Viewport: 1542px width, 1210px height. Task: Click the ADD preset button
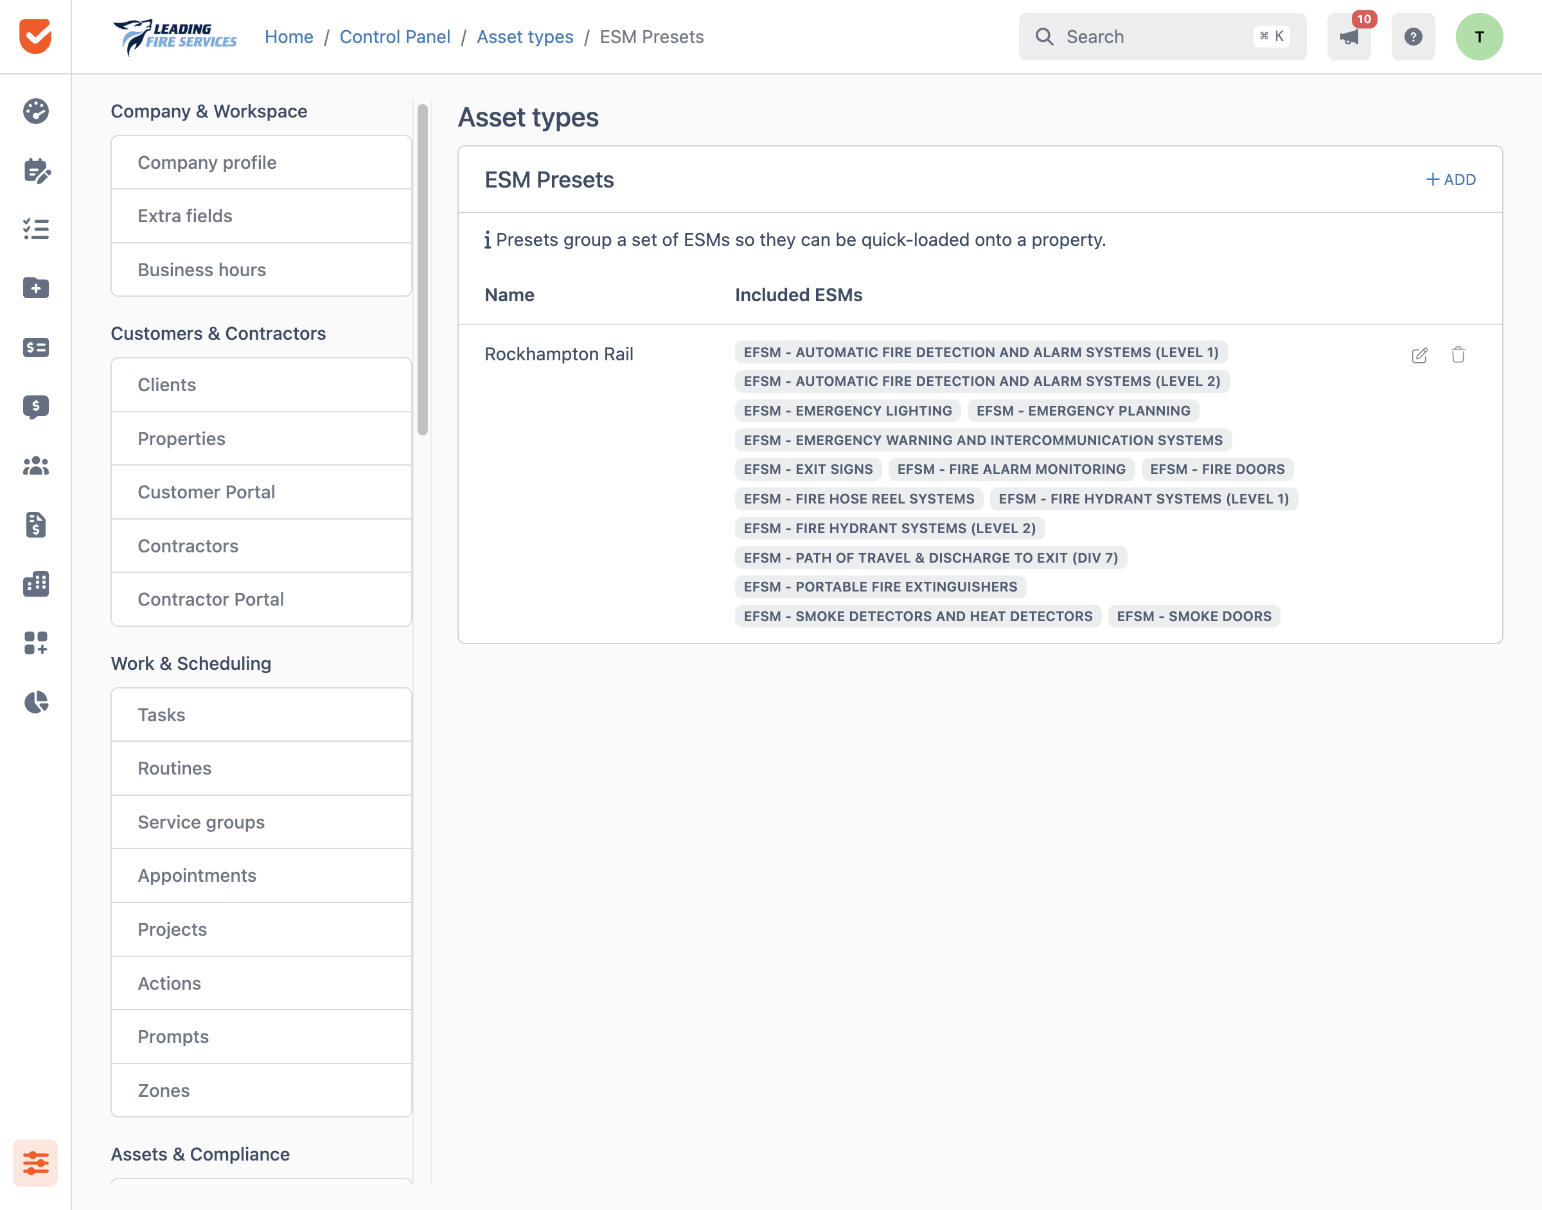coord(1451,179)
